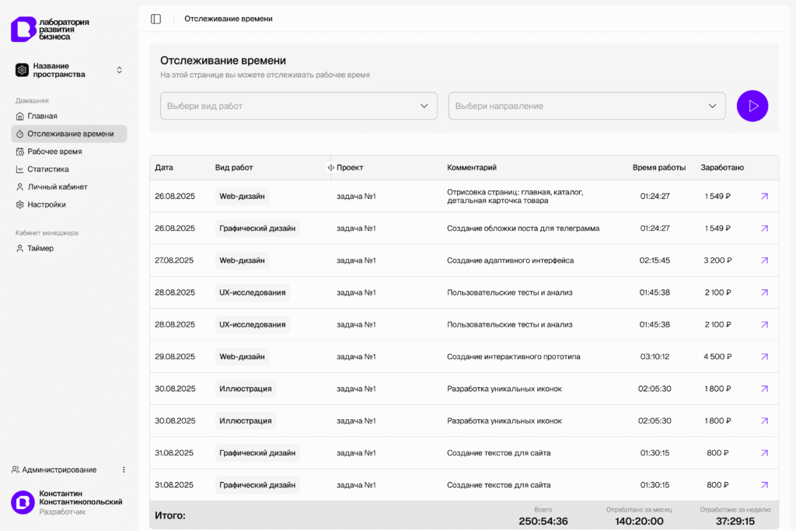Click the company logo at the top left
The image size is (796, 531).
(x=50, y=29)
